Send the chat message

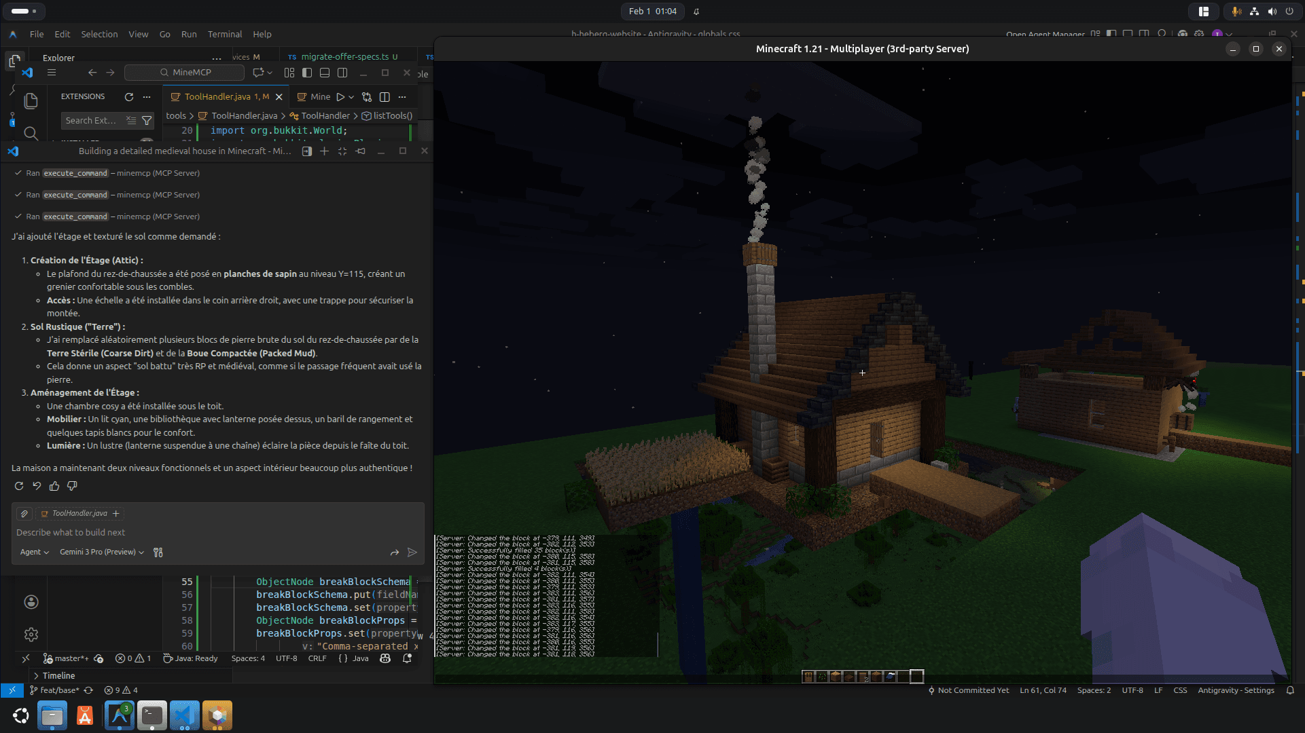(x=412, y=552)
